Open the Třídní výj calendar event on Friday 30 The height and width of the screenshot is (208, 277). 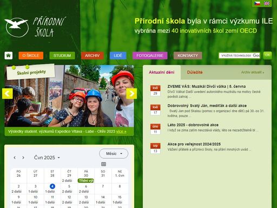[86, 180]
